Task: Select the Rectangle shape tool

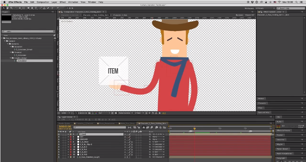Action: click(x=29, y=8)
